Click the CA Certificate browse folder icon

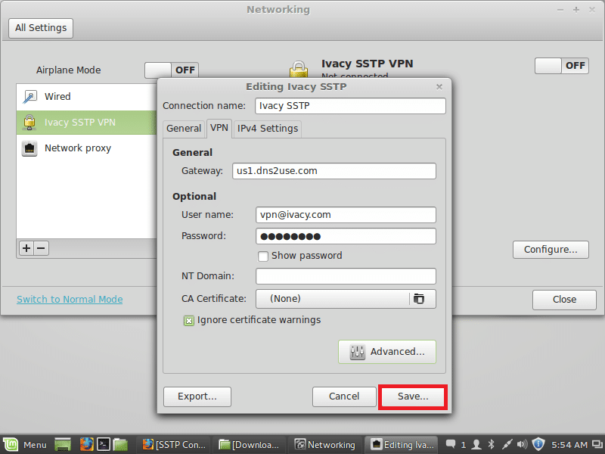tap(419, 299)
